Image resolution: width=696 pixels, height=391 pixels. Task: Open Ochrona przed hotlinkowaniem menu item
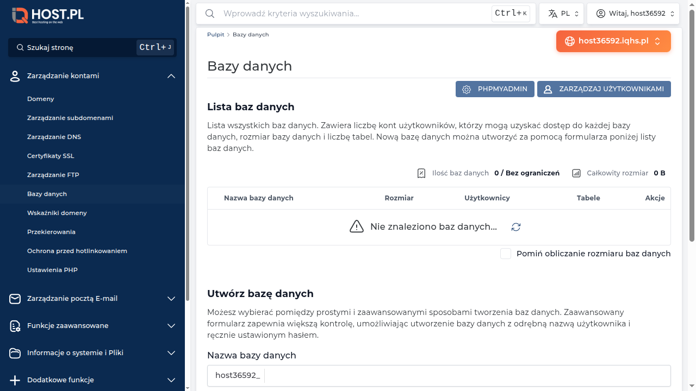pos(77,251)
